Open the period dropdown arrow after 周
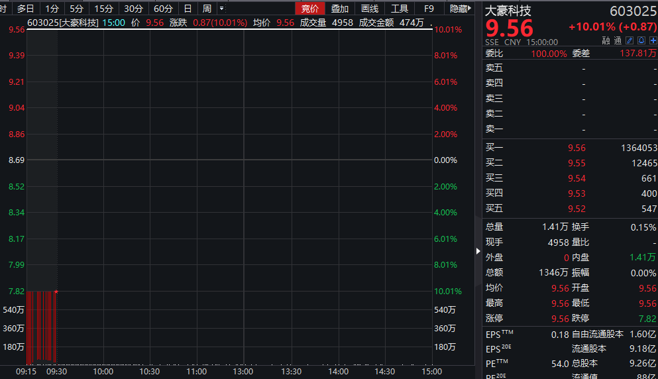The height and width of the screenshot is (379, 658). 221,9
